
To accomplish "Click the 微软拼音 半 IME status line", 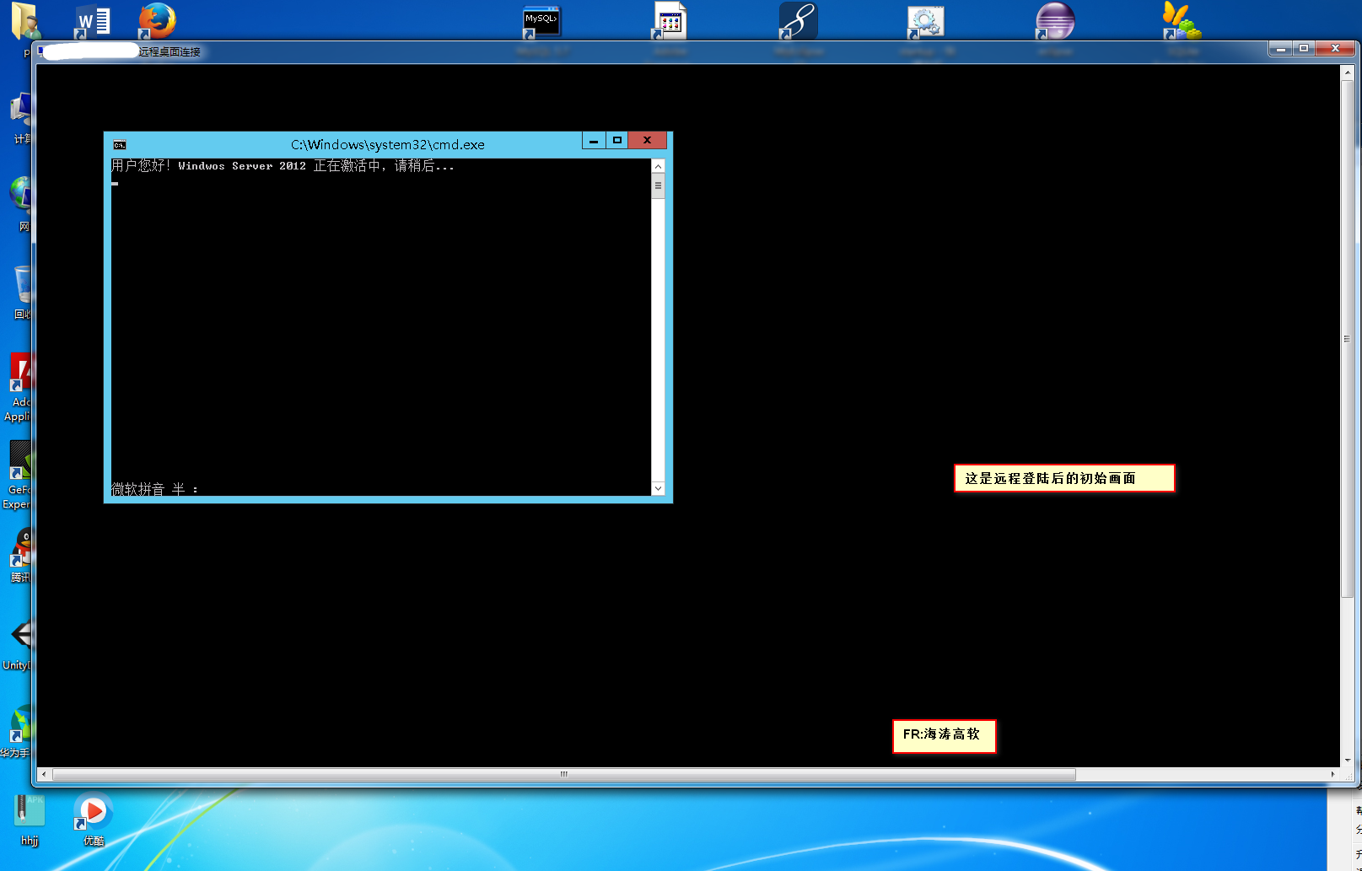I will tap(154, 489).
